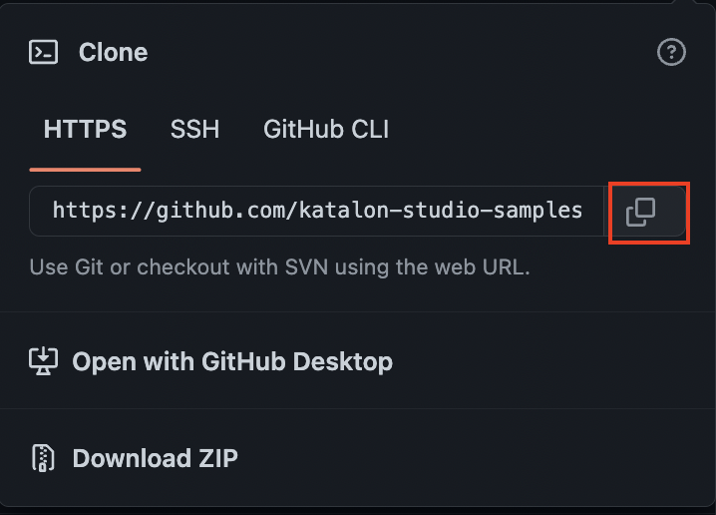Click the word 'Desktop' in the open option
Viewport: 716px width, 515px height.
click(x=342, y=361)
